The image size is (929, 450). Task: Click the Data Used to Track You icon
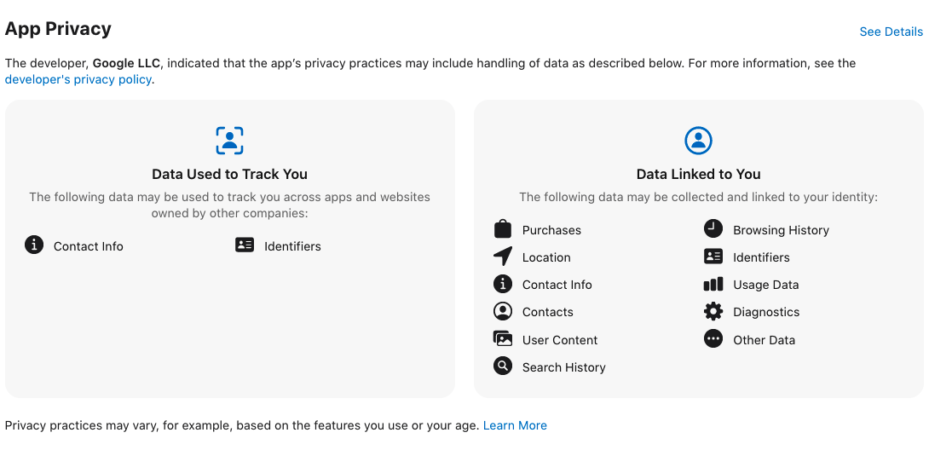click(x=230, y=141)
